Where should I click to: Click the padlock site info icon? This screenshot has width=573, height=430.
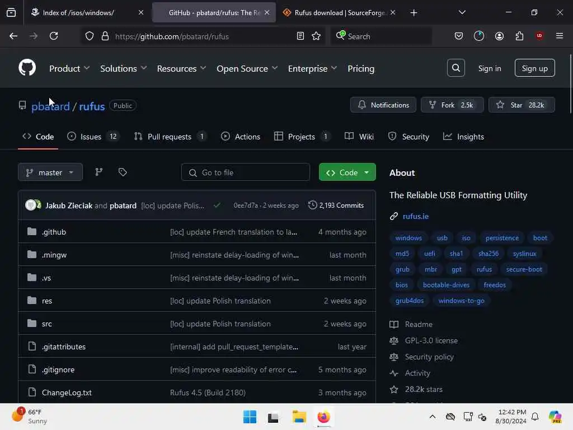point(105,36)
